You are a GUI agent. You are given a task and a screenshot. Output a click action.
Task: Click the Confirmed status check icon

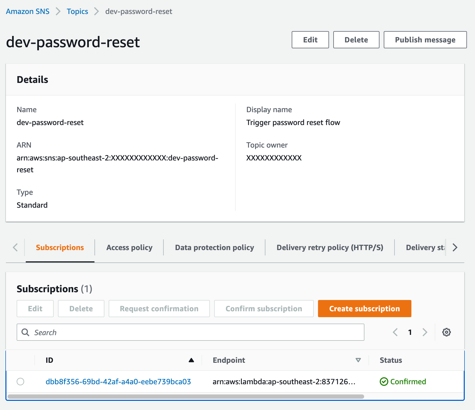click(x=384, y=382)
